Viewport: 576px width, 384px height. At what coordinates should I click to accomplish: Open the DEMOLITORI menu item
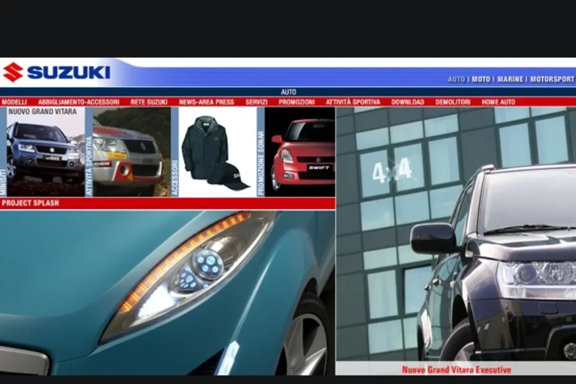pyautogui.click(x=453, y=102)
